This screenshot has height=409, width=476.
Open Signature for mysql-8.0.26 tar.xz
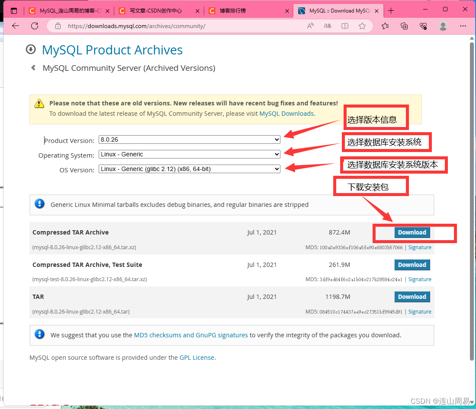click(420, 247)
